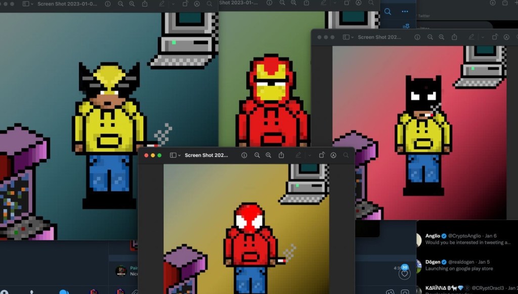Open the Anglio @CryptoAnglio message
Screen dimensions: 518x294
pyautogui.click(x=465, y=239)
